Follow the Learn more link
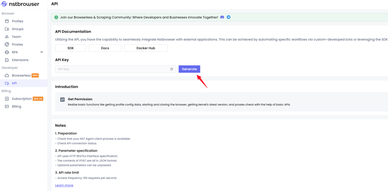 coord(64,185)
